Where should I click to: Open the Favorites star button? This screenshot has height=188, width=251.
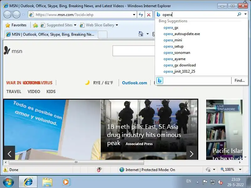(16, 25)
